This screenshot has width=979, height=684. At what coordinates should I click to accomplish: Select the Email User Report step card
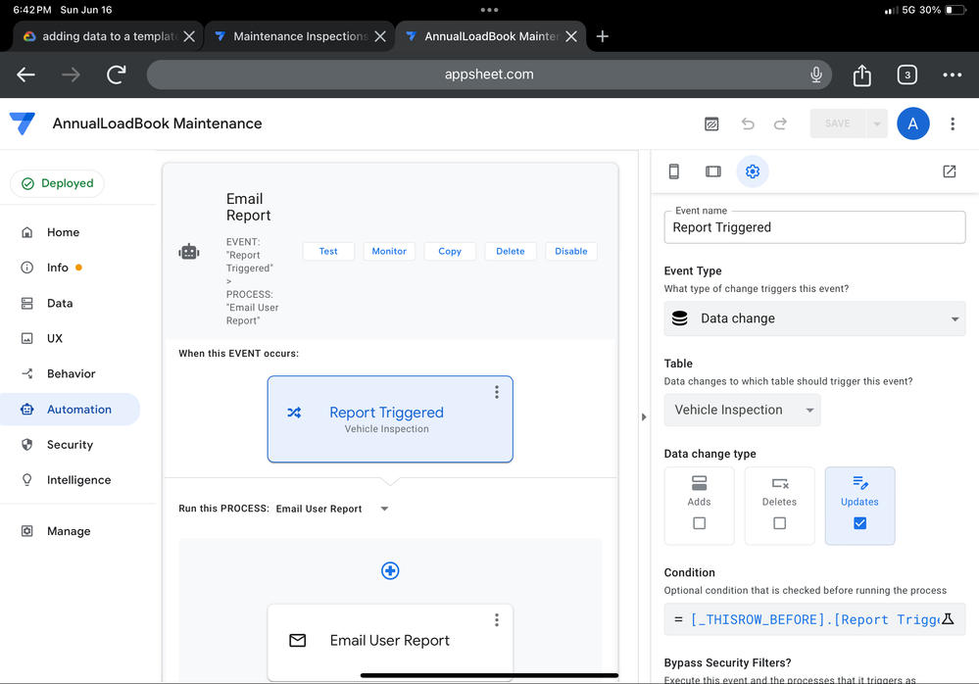click(390, 642)
